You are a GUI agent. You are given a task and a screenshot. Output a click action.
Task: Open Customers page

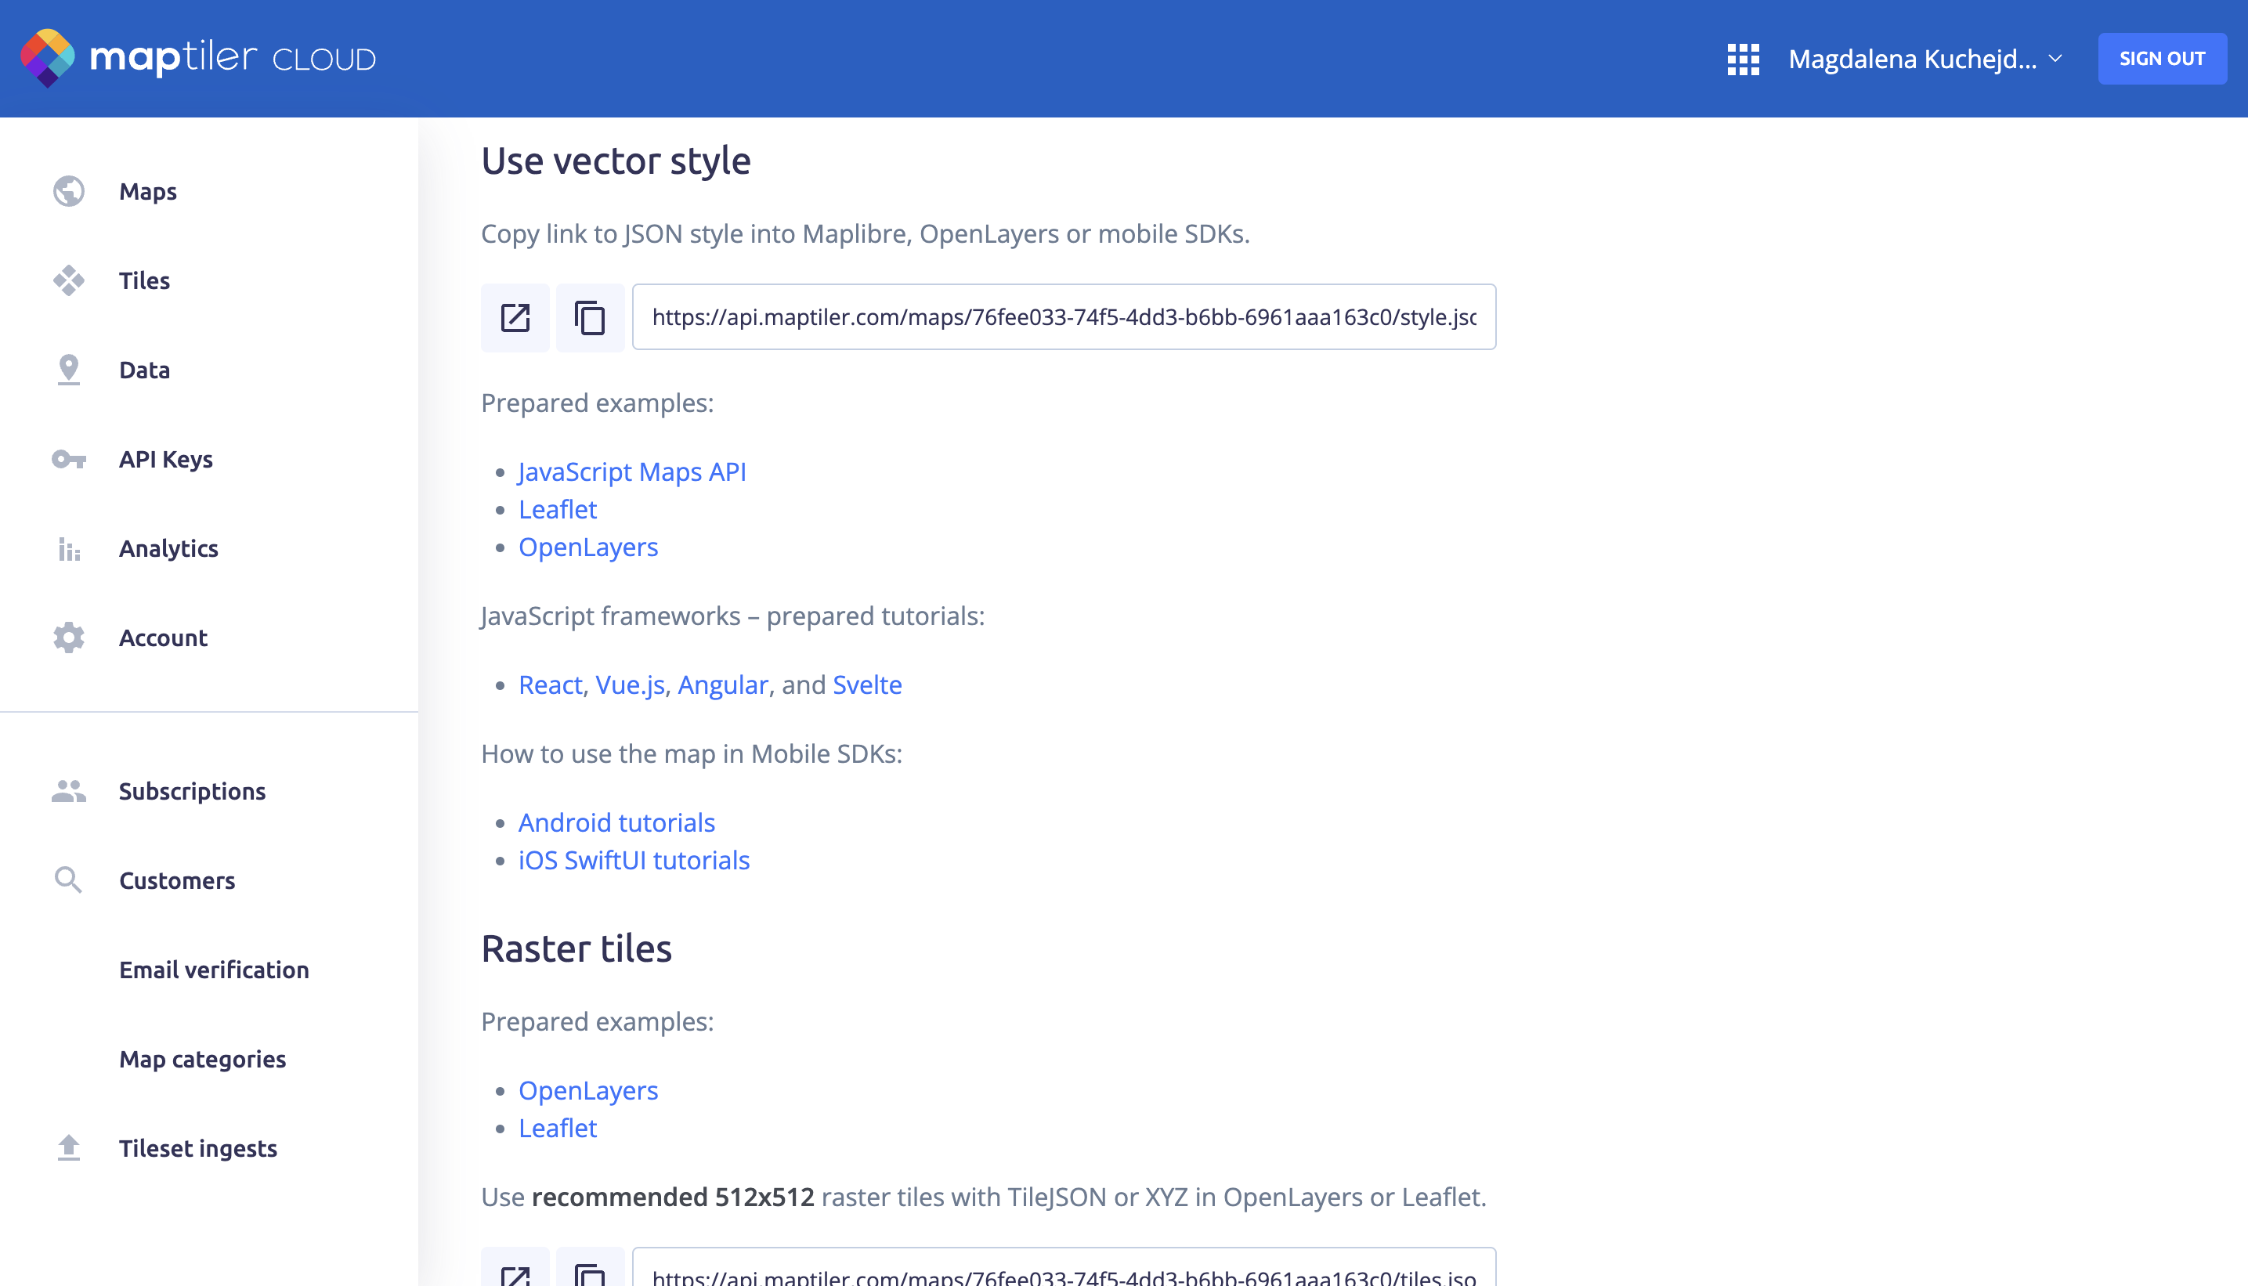[x=177, y=880]
